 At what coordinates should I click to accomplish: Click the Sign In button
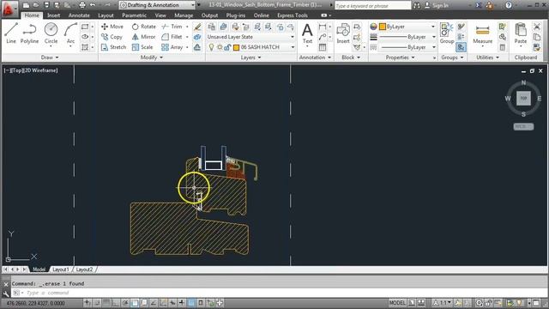(437, 5)
